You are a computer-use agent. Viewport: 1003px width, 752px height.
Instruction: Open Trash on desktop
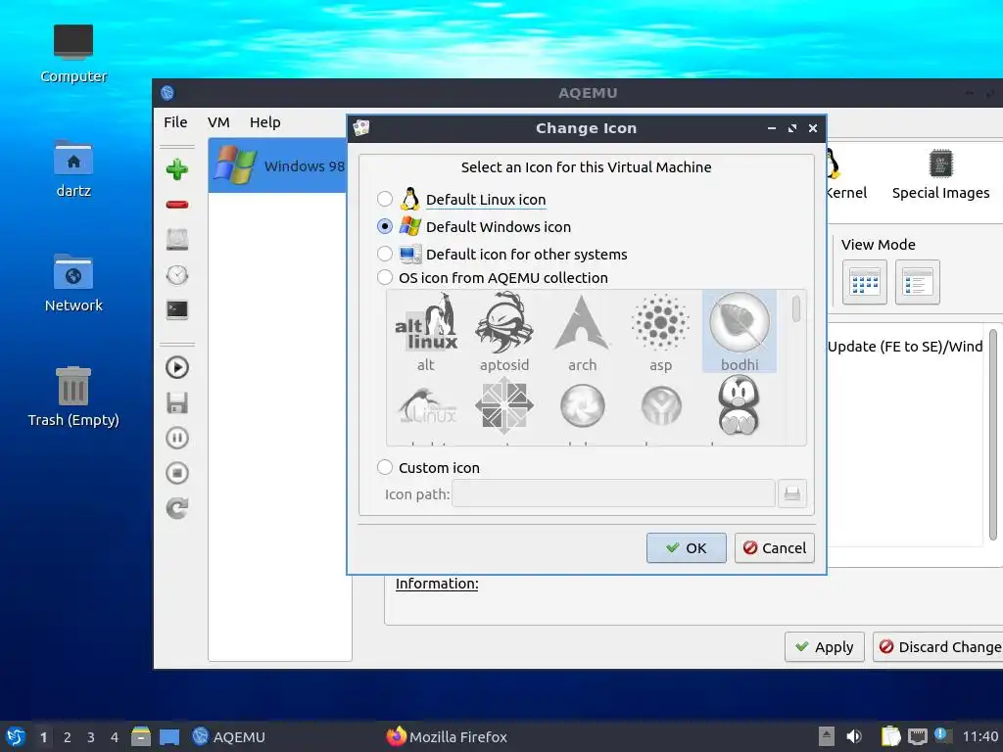(73, 398)
